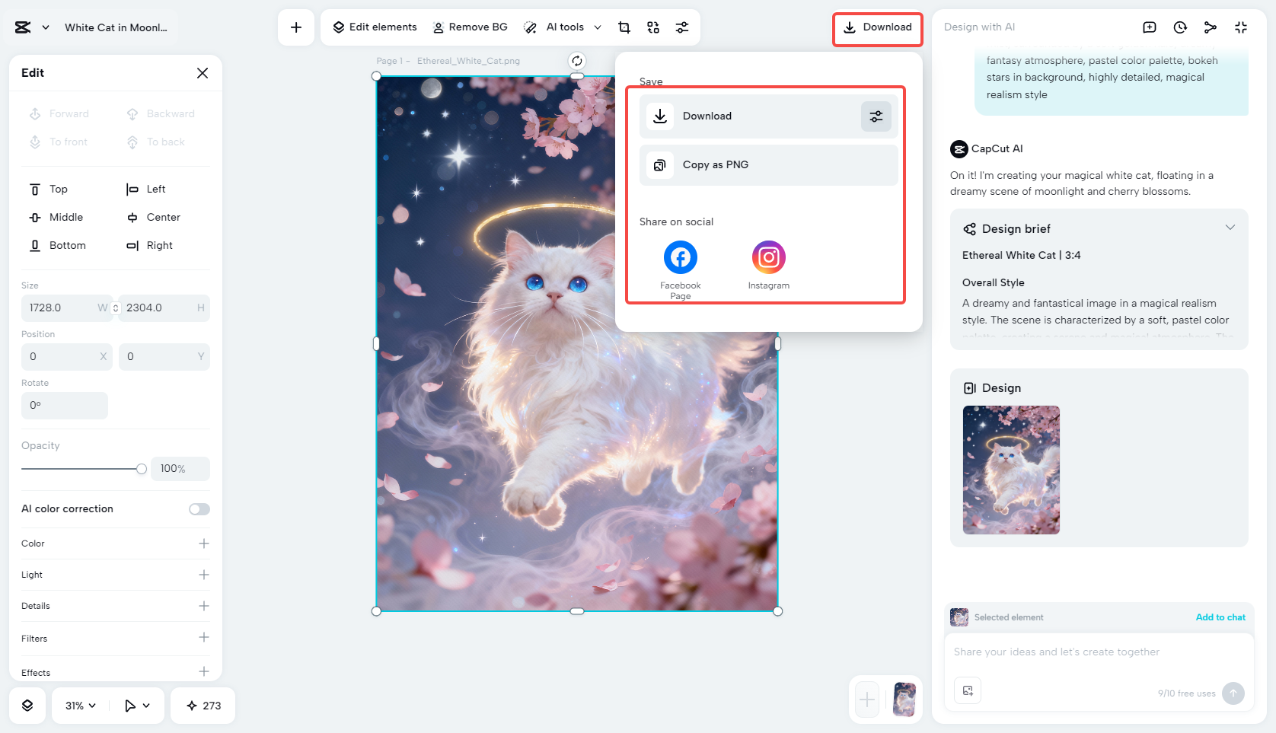Open the version history clock icon

coord(1179,27)
